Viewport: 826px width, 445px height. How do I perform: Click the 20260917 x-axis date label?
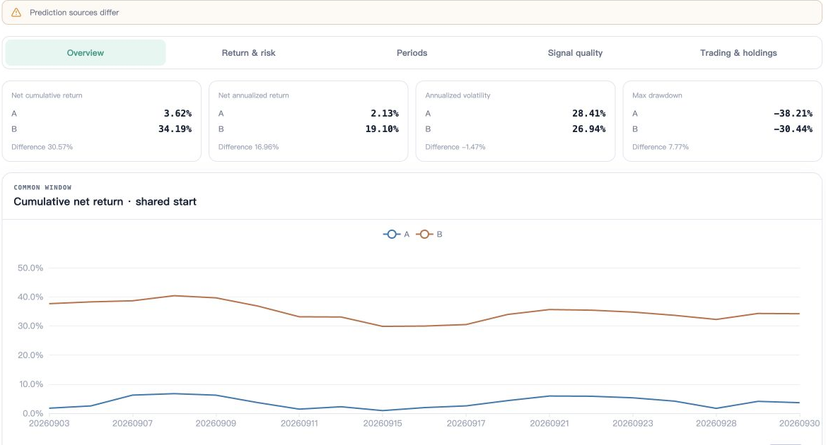466,423
